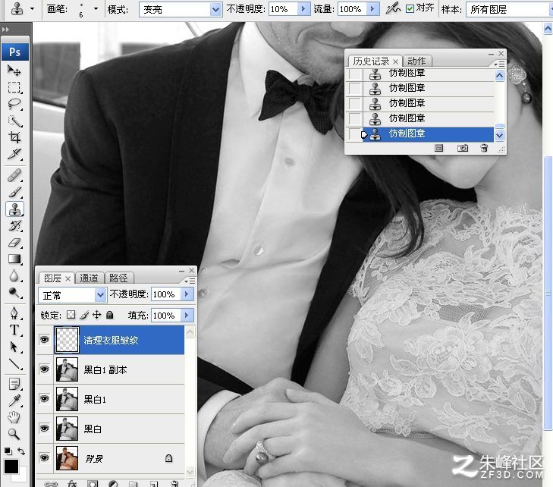The width and height of the screenshot is (553, 487).
Task: Select the Blur tool
Action: (14, 276)
